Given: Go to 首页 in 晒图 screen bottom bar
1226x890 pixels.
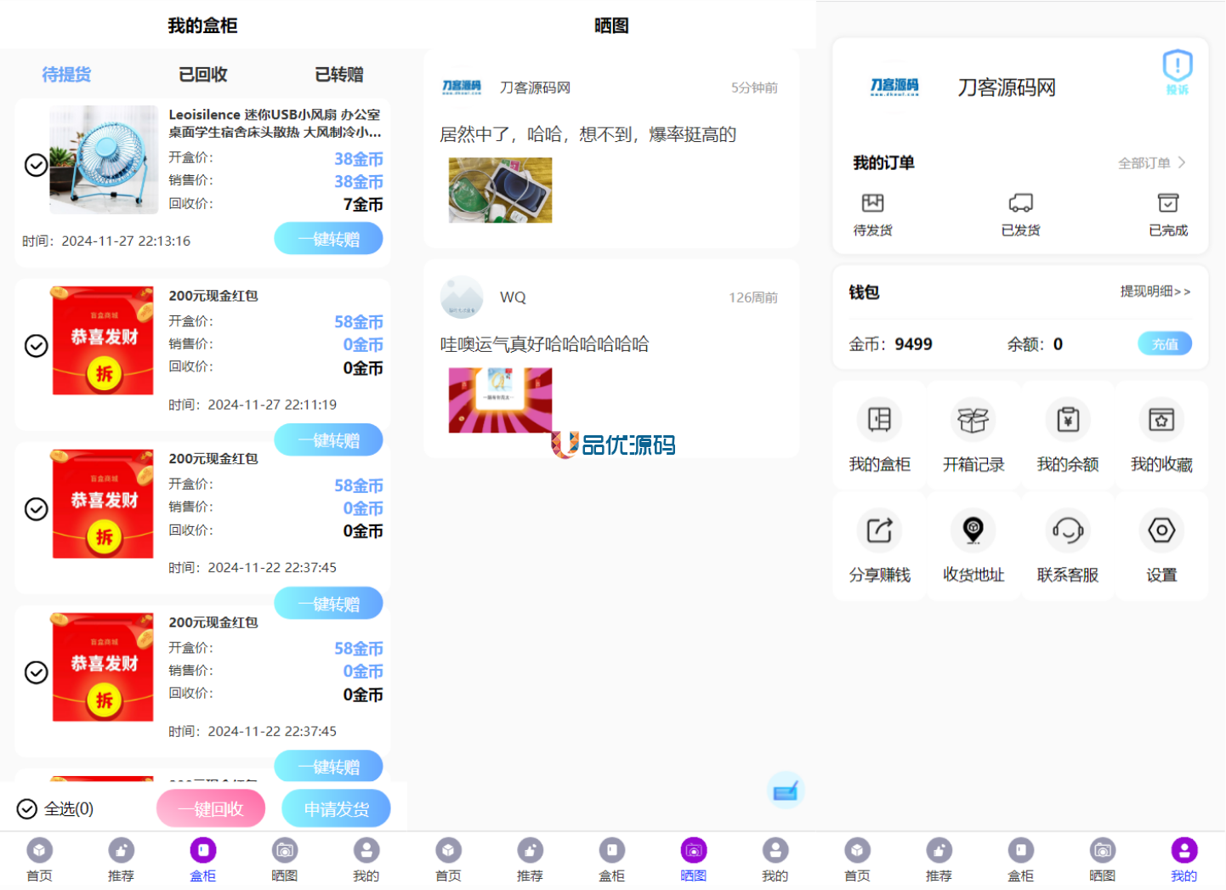Looking at the screenshot, I should coord(448,859).
